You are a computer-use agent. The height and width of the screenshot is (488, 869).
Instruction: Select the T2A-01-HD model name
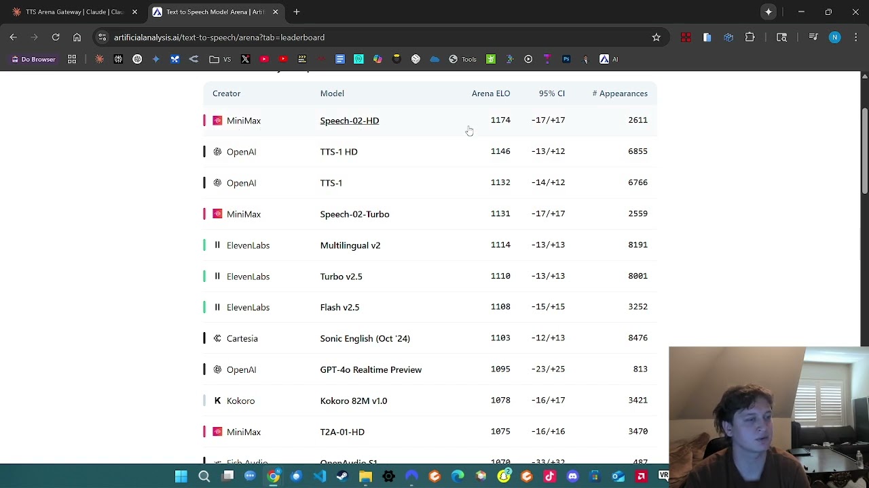click(x=342, y=432)
